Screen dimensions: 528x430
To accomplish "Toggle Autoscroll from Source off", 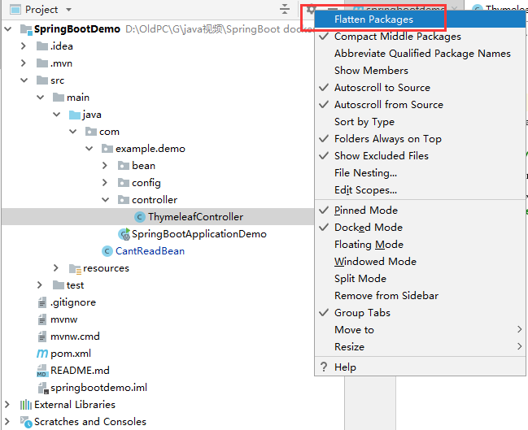I will 388,105.
